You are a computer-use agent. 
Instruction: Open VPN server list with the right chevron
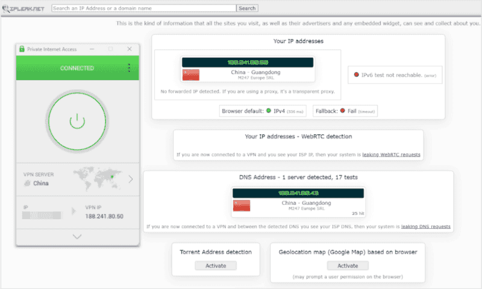[x=131, y=179]
